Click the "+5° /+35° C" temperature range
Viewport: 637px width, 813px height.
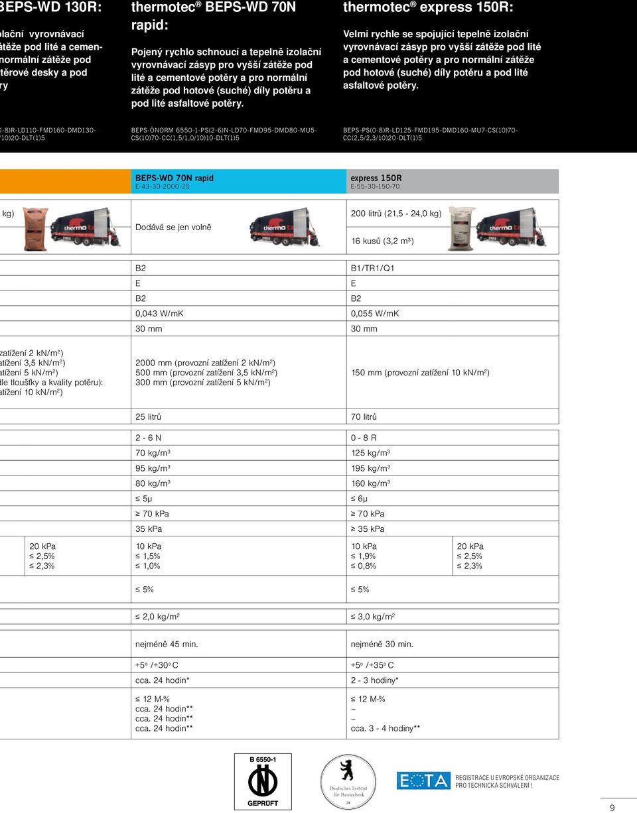pos(372,665)
